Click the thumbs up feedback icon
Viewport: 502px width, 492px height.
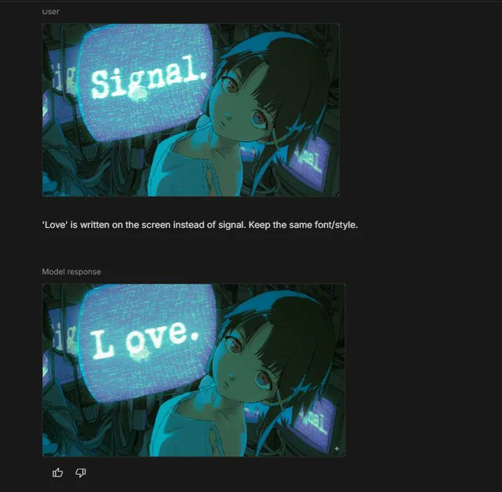coord(57,472)
